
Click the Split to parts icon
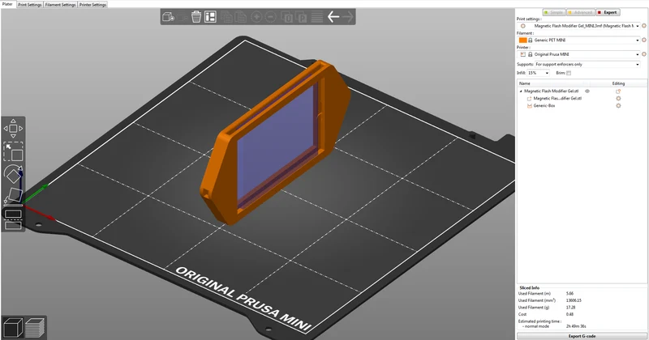301,17
